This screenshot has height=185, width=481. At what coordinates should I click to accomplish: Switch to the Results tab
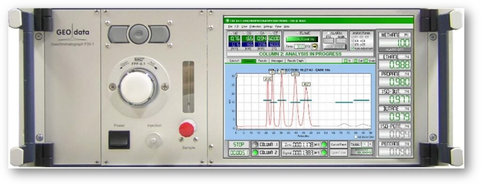pyautogui.click(x=262, y=61)
